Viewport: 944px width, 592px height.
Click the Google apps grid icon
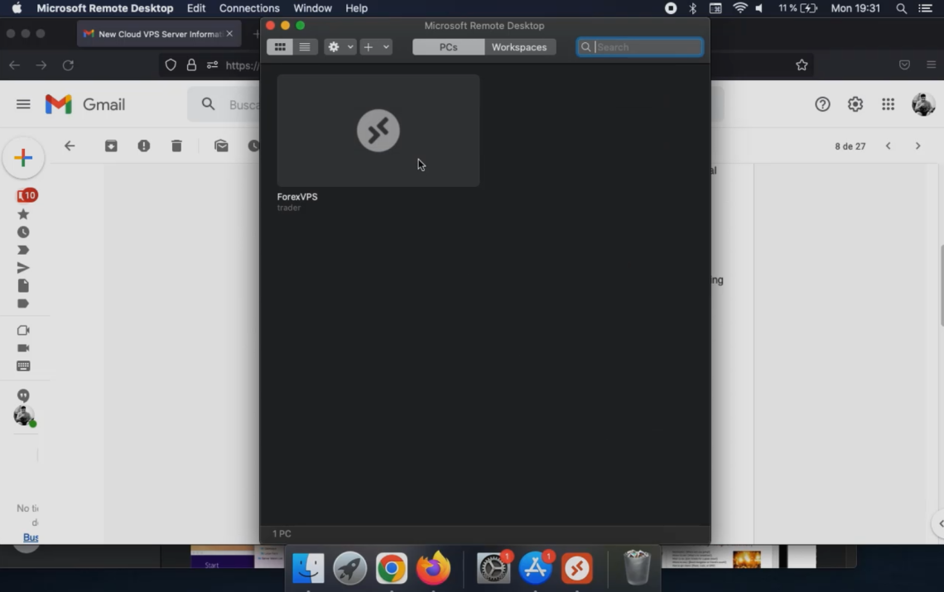pos(888,104)
